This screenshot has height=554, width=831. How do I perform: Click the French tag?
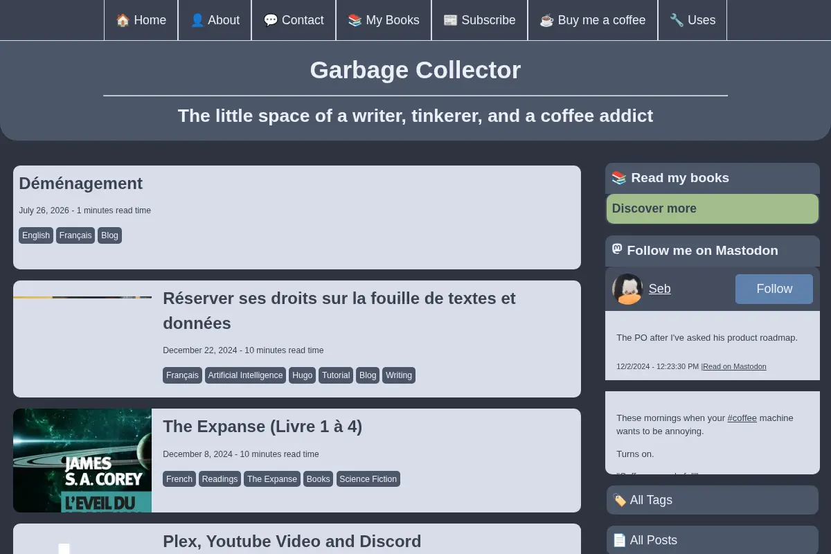coord(179,479)
